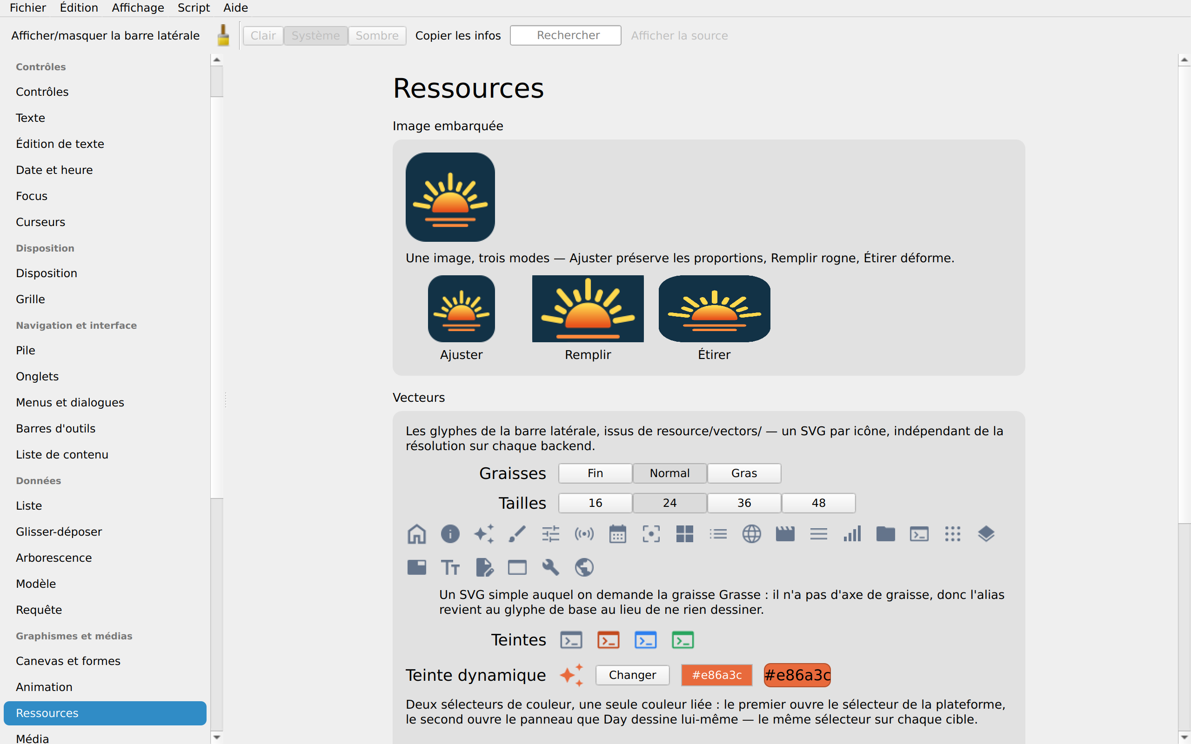This screenshot has width=1191, height=744.
Task: Toggle sidebar with Afficher/masquer la barre latérale
Action: 105,35
